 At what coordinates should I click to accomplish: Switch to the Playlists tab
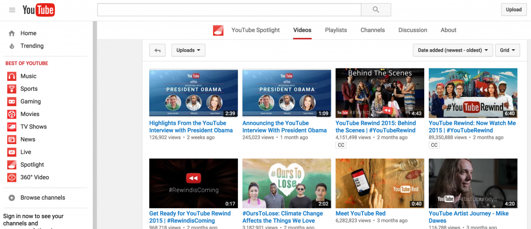click(x=336, y=30)
